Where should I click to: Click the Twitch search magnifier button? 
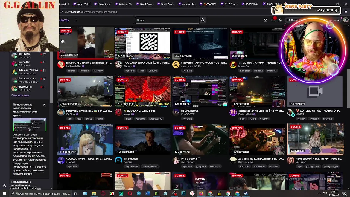click(203, 20)
